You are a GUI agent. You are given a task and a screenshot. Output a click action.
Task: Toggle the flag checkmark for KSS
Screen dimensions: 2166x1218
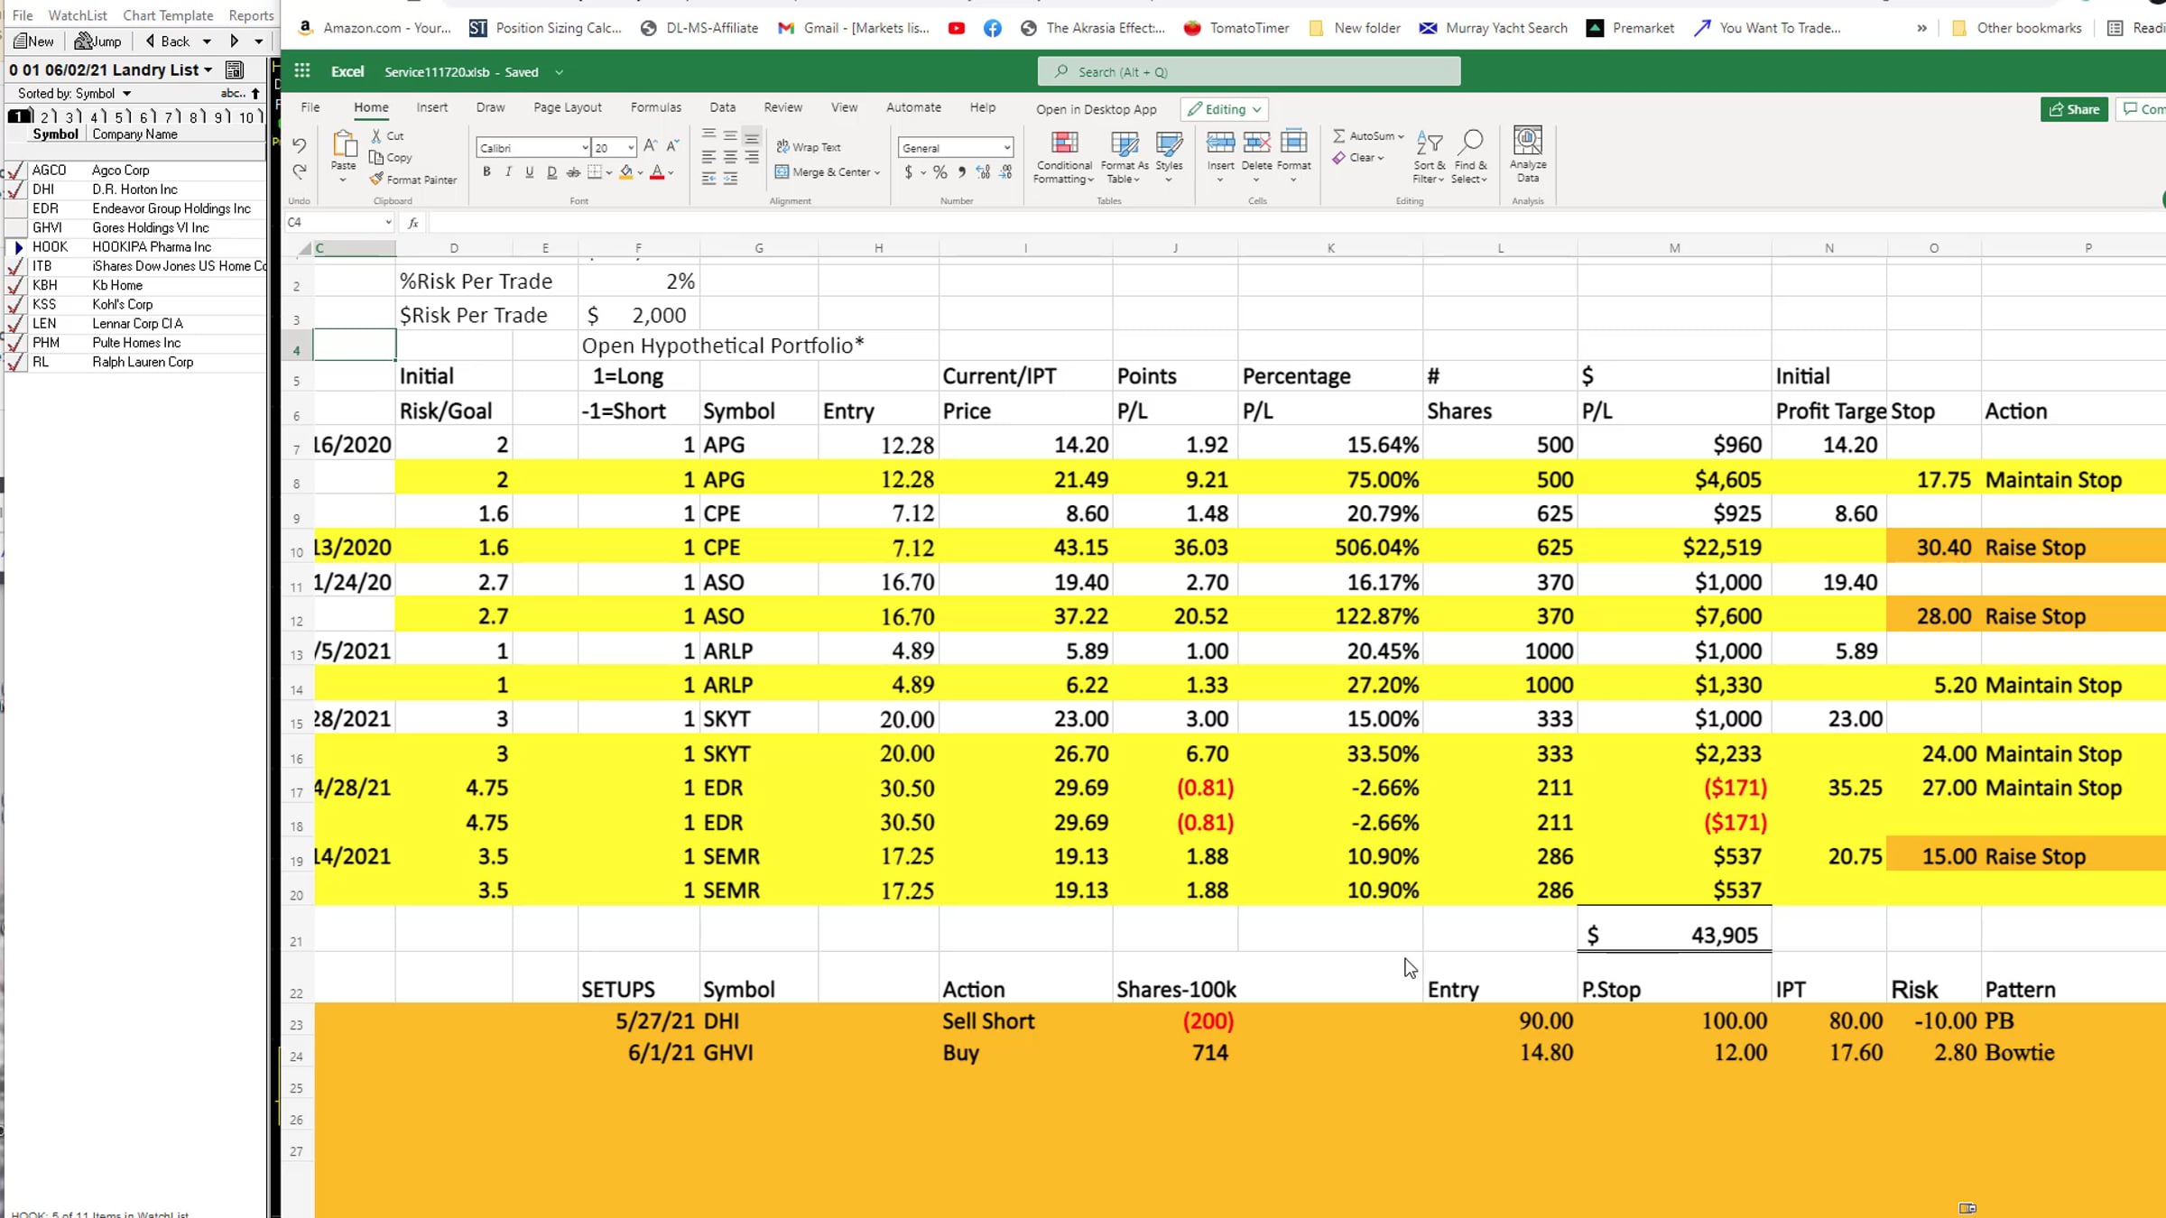click(15, 304)
